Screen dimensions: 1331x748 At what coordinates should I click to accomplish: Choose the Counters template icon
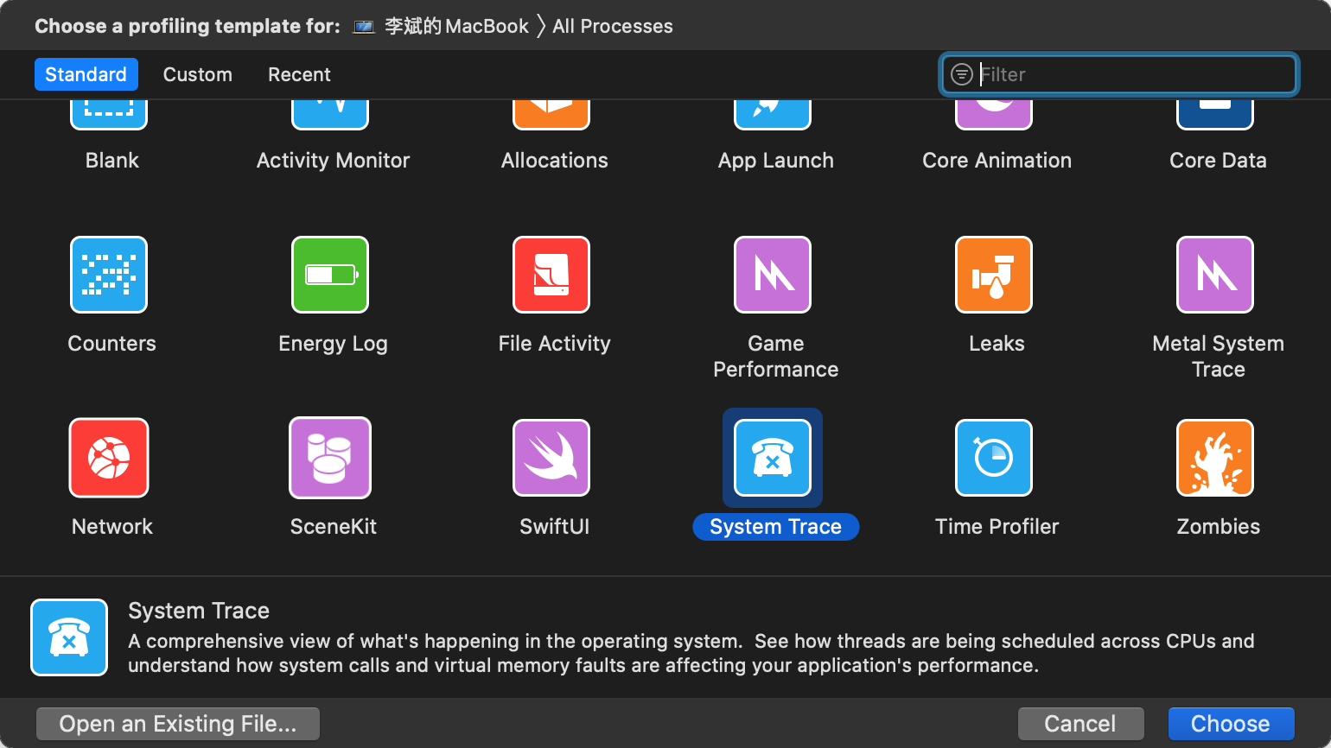pyautogui.click(x=109, y=275)
